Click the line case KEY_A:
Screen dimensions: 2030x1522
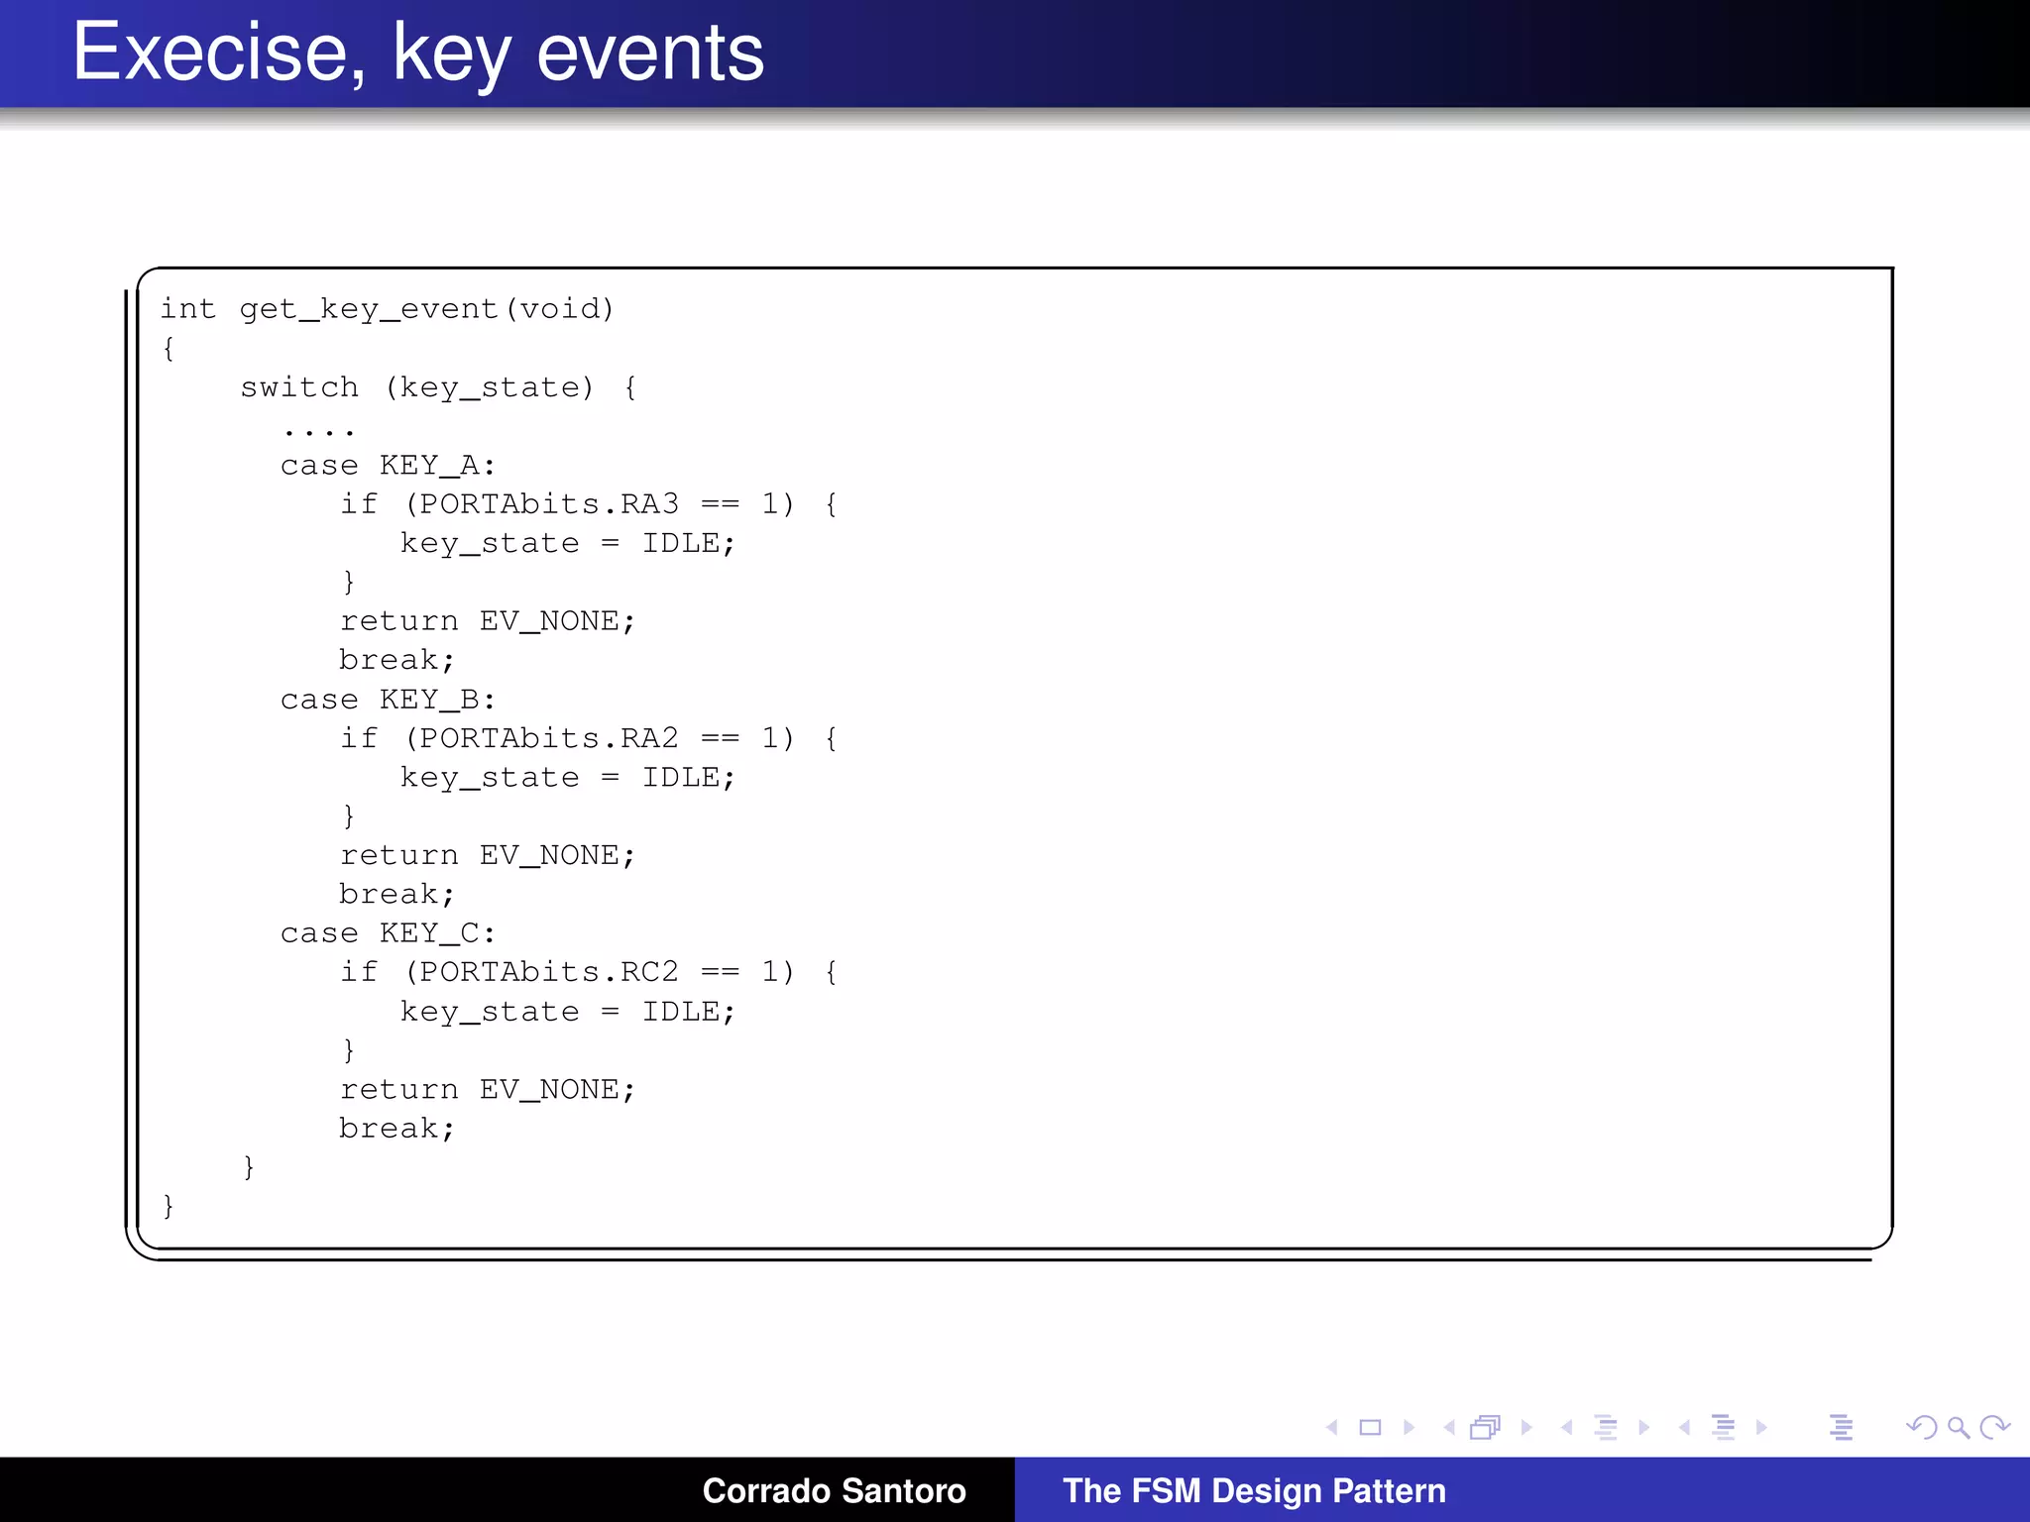(388, 466)
